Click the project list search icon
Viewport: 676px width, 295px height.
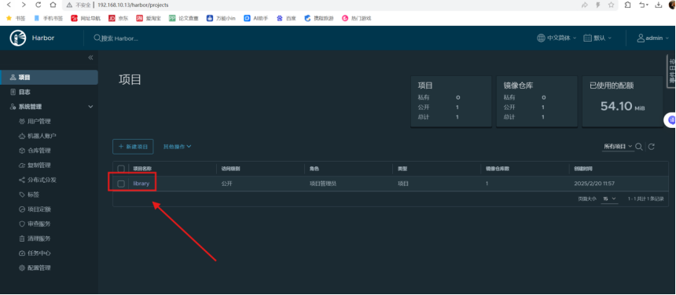tap(639, 147)
